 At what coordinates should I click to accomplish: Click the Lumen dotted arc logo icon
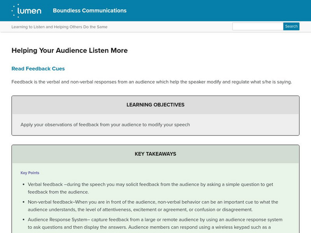pyautogui.click(x=16, y=10)
